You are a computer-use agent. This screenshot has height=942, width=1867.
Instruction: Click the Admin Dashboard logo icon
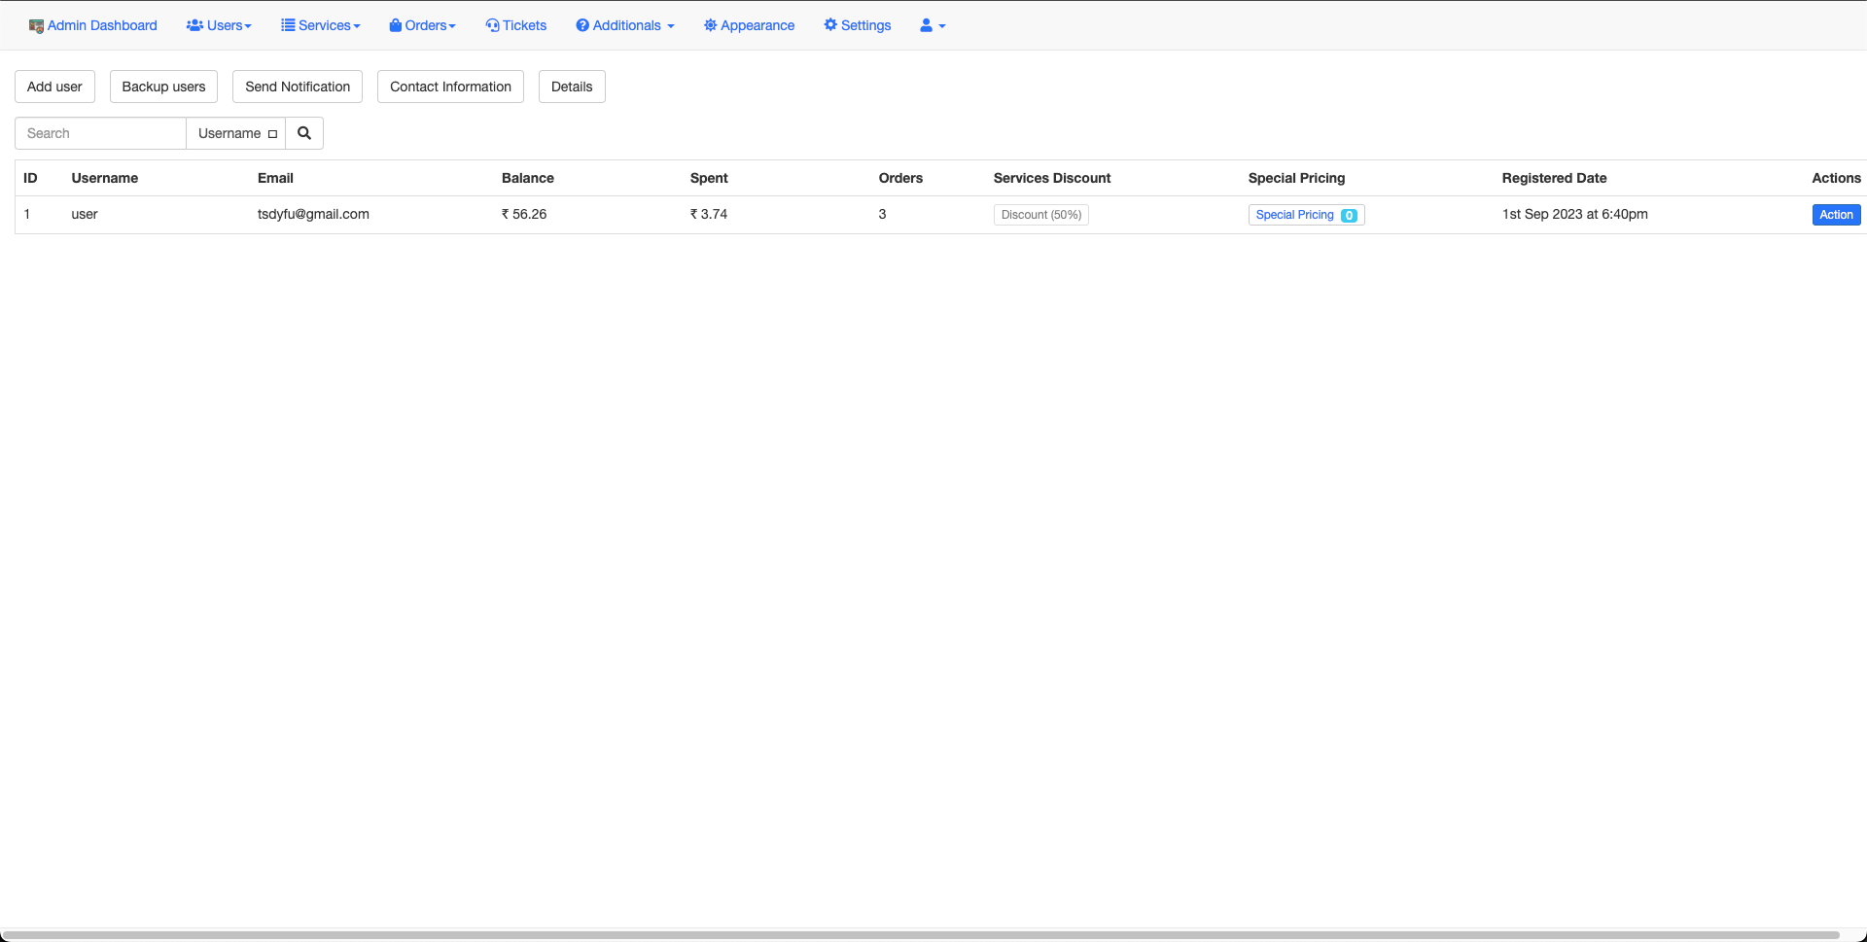36,26
